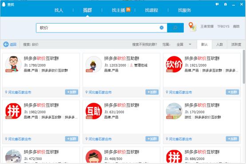
Task: Click the skin/lock icon beside minimize
Action: pos(226,4)
